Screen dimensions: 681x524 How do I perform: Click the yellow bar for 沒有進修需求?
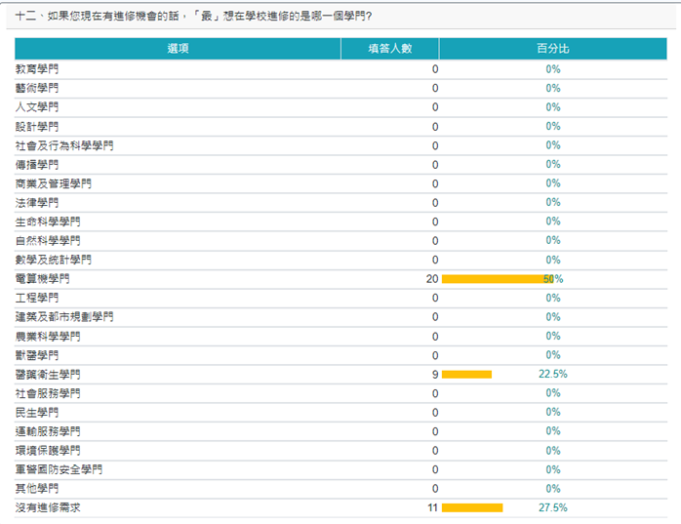click(x=472, y=507)
